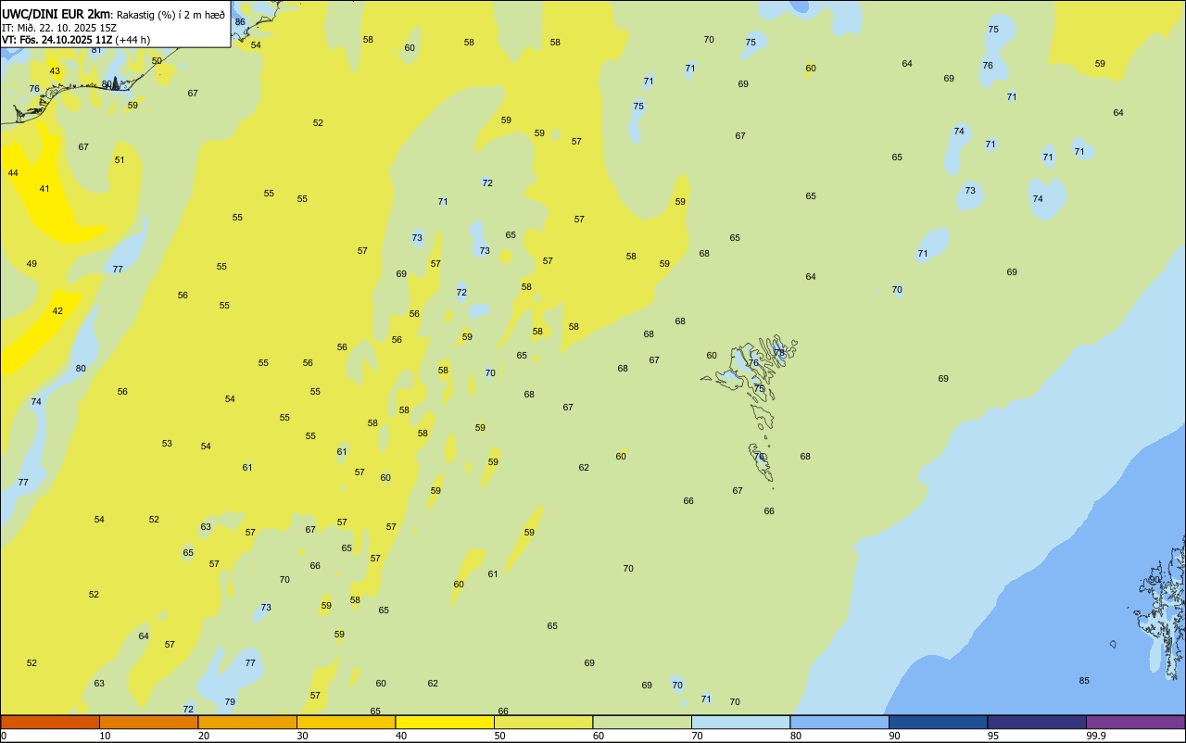The height and width of the screenshot is (743, 1186).
Task: Select the "90" legend tick label
Action: pos(894,736)
